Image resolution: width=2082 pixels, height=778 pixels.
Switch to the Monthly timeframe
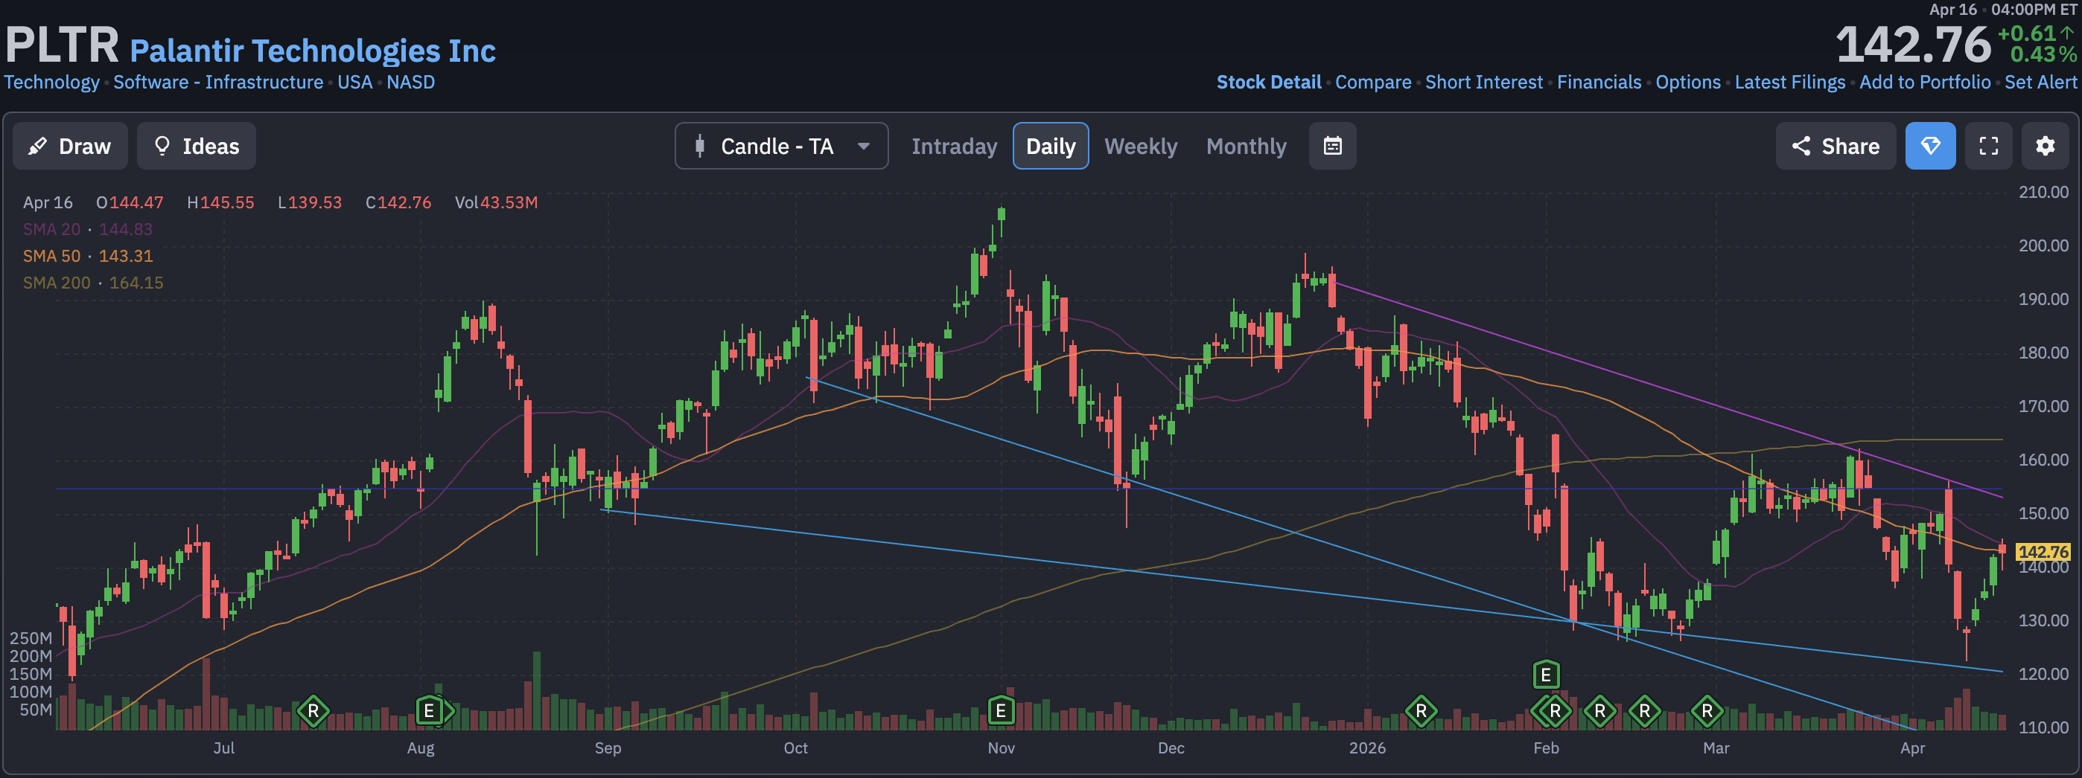[x=1246, y=146]
